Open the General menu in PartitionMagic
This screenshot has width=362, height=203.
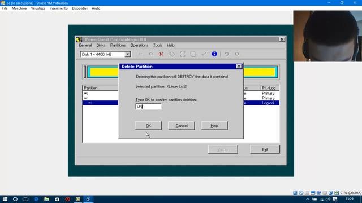[85, 45]
